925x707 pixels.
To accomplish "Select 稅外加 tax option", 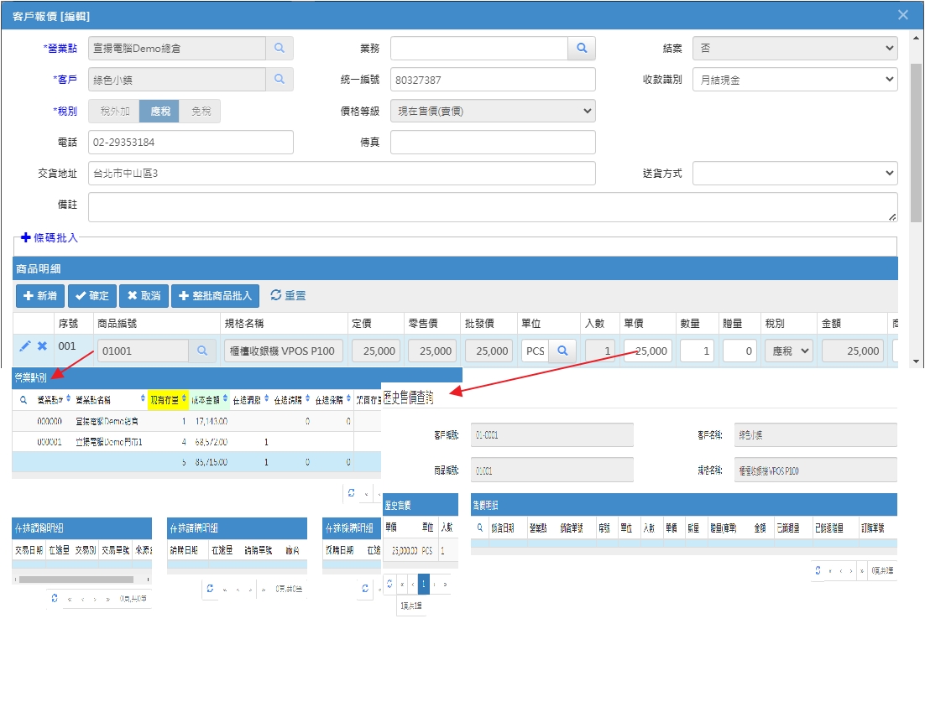I will coord(115,111).
